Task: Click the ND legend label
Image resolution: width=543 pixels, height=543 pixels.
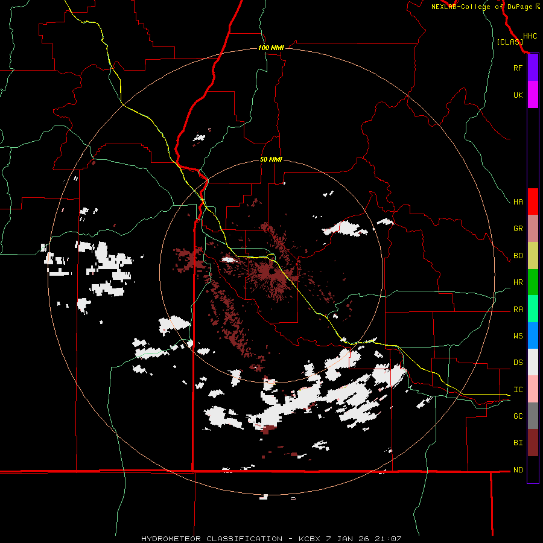Action: (x=518, y=470)
